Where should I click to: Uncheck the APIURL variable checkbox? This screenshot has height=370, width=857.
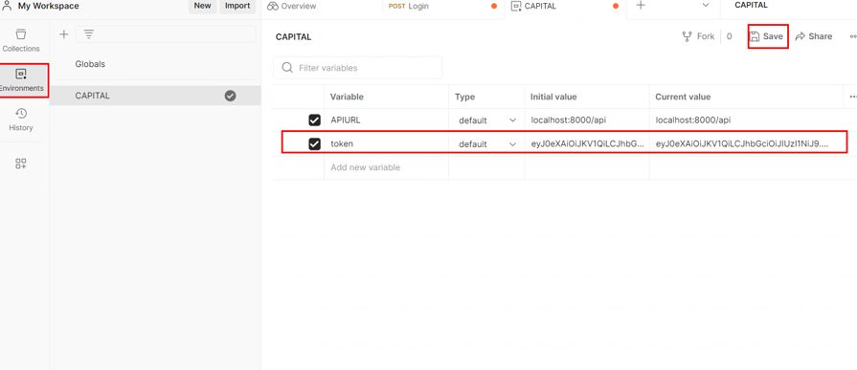pyautogui.click(x=314, y=120)
